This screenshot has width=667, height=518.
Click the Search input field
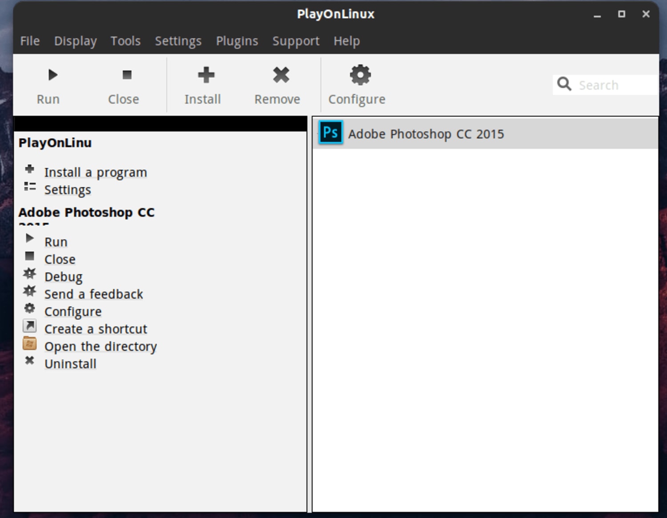point(605,84)
